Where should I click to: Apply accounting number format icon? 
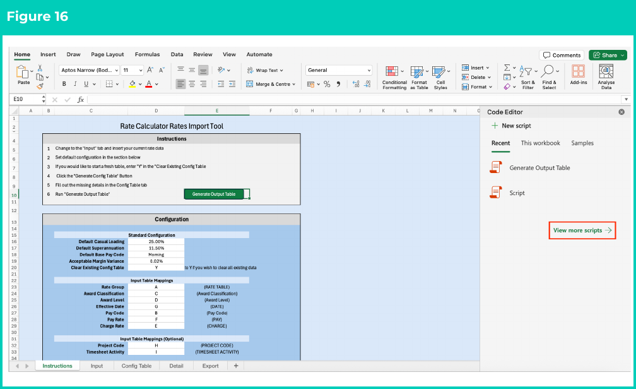(310, 84)
